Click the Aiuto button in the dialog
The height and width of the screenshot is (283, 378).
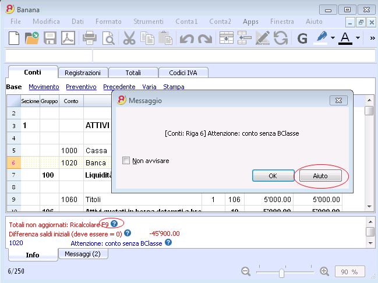coord(320,176)
